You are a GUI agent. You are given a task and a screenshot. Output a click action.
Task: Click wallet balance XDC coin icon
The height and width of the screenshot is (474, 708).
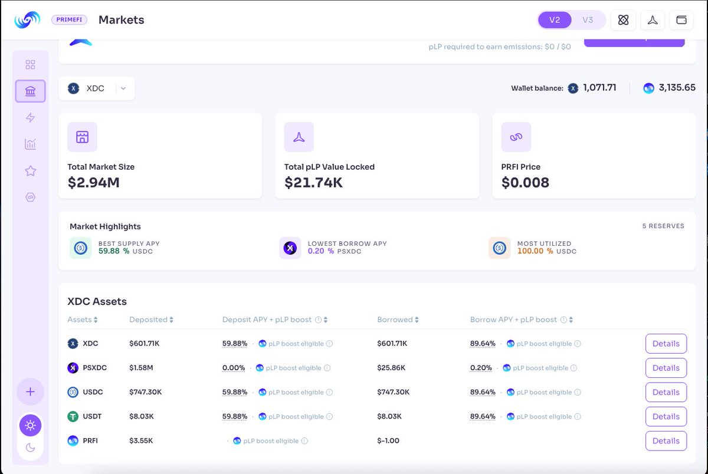573,88
